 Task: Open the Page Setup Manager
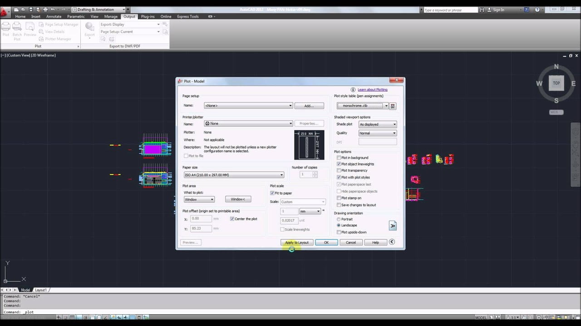(x=59, y=24)
